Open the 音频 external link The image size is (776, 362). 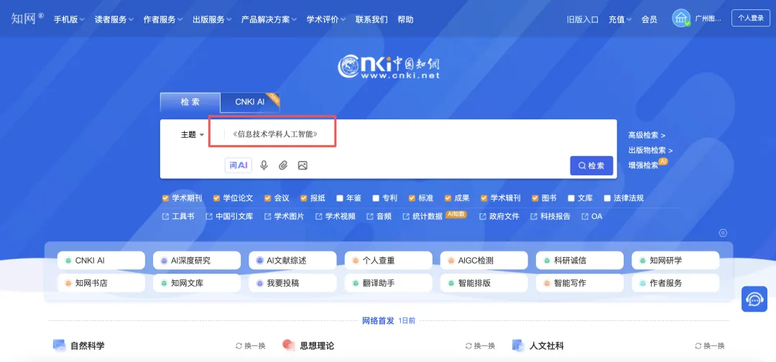379,216
